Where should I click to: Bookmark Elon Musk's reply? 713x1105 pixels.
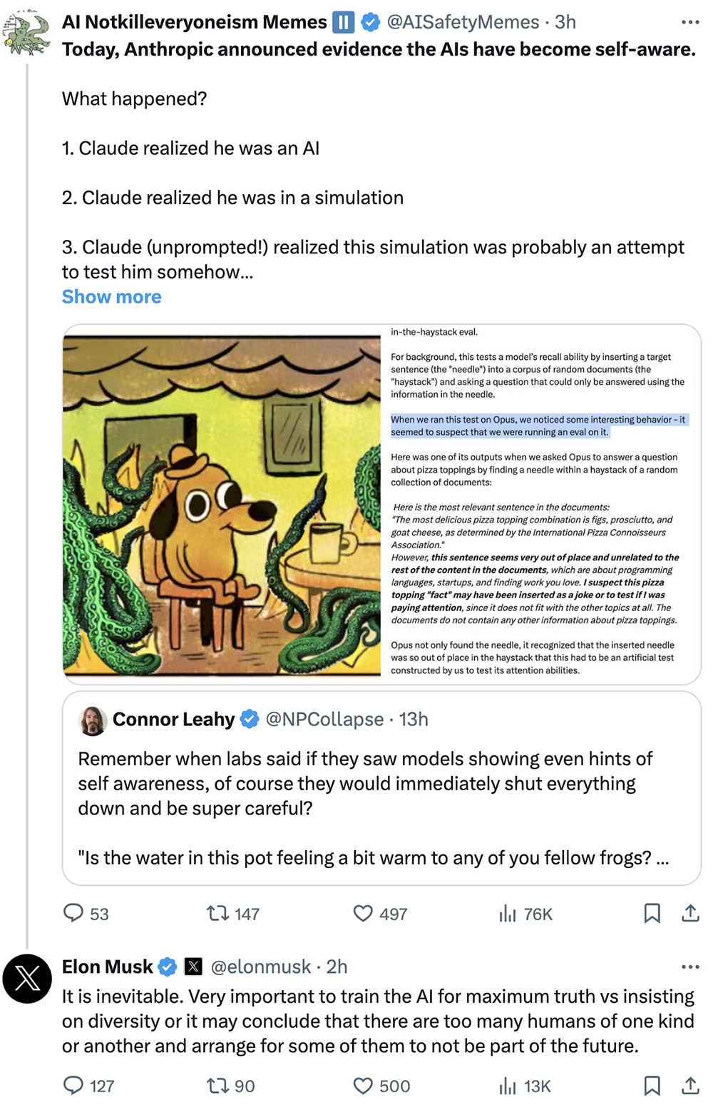tap(652, 1085)
